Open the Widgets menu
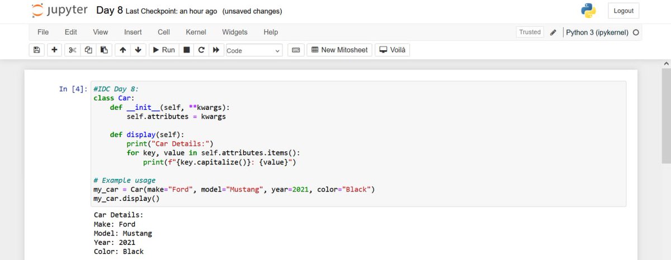 235,32
